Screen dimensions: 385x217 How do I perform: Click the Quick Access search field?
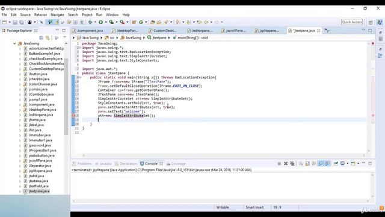tap(352, 22)
